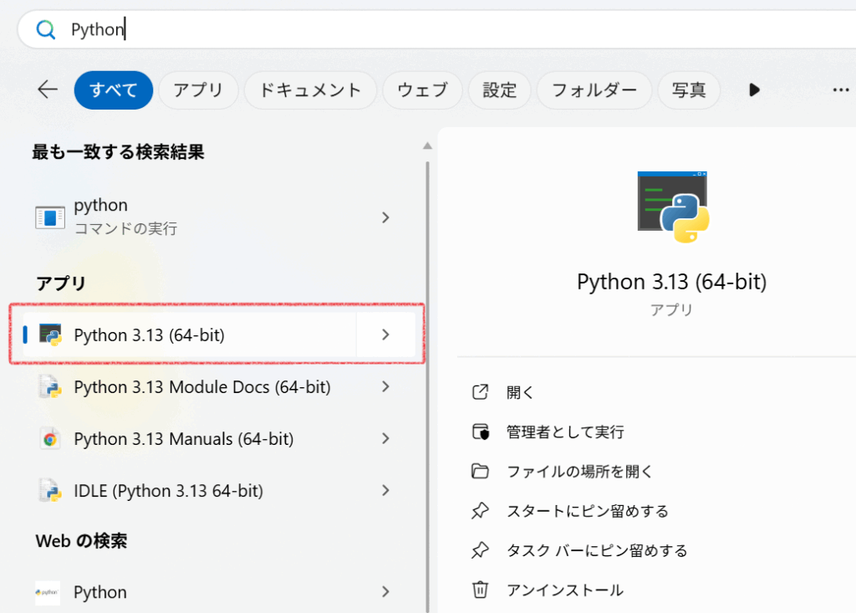Expand Python 3.13 Module Docs chevron
The height and width of the screenshot is (613, 856).
[x=385, y=386]
